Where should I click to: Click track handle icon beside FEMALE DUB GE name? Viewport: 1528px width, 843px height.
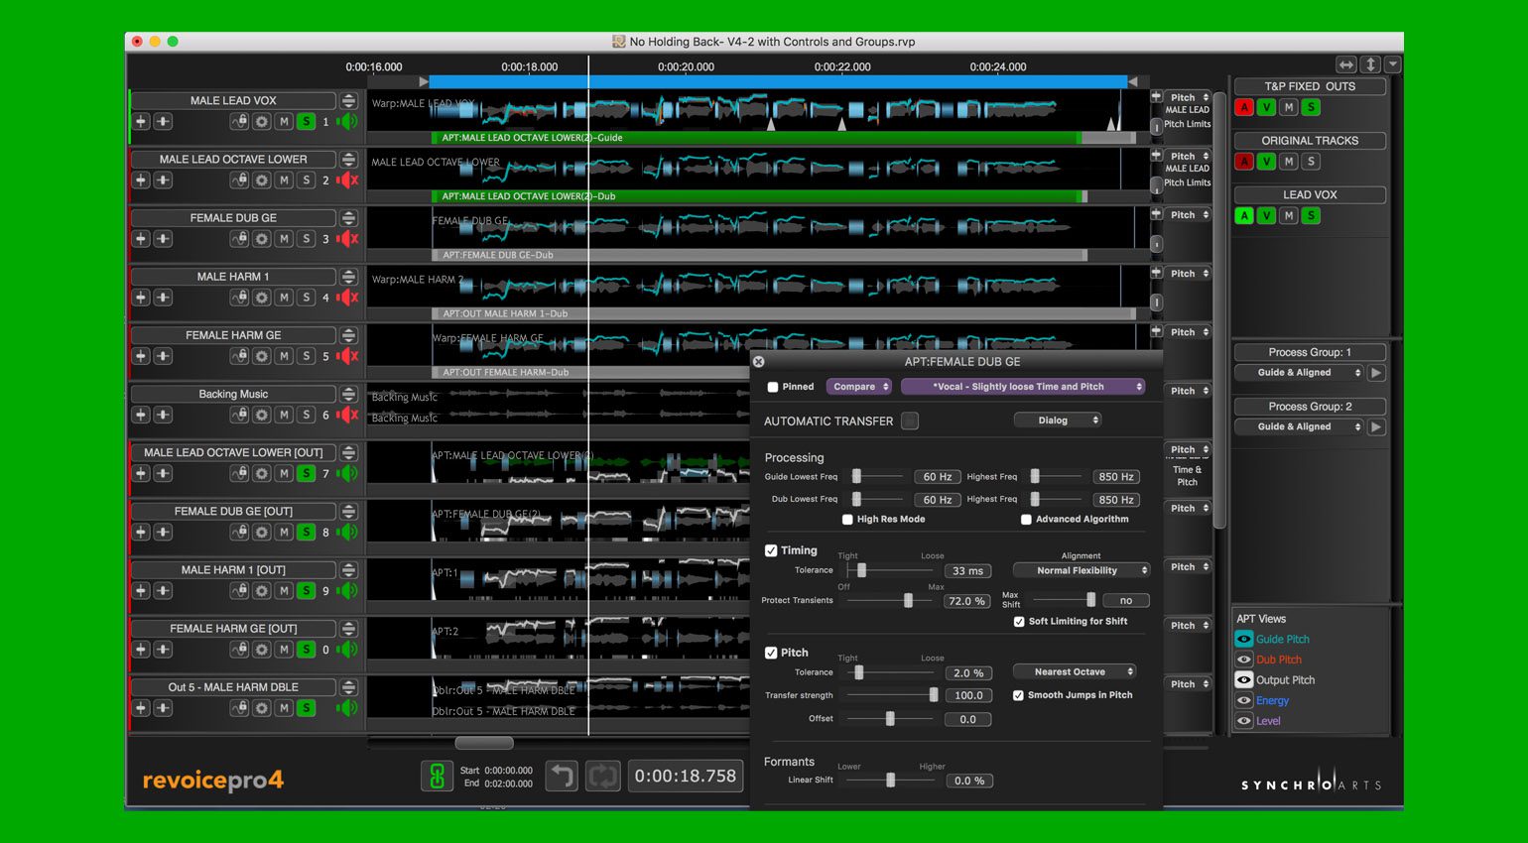[x=348, y=218]
